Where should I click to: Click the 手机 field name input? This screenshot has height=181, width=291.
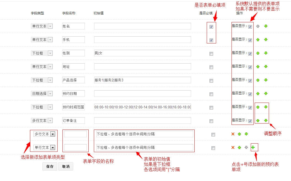click(74, 40)
